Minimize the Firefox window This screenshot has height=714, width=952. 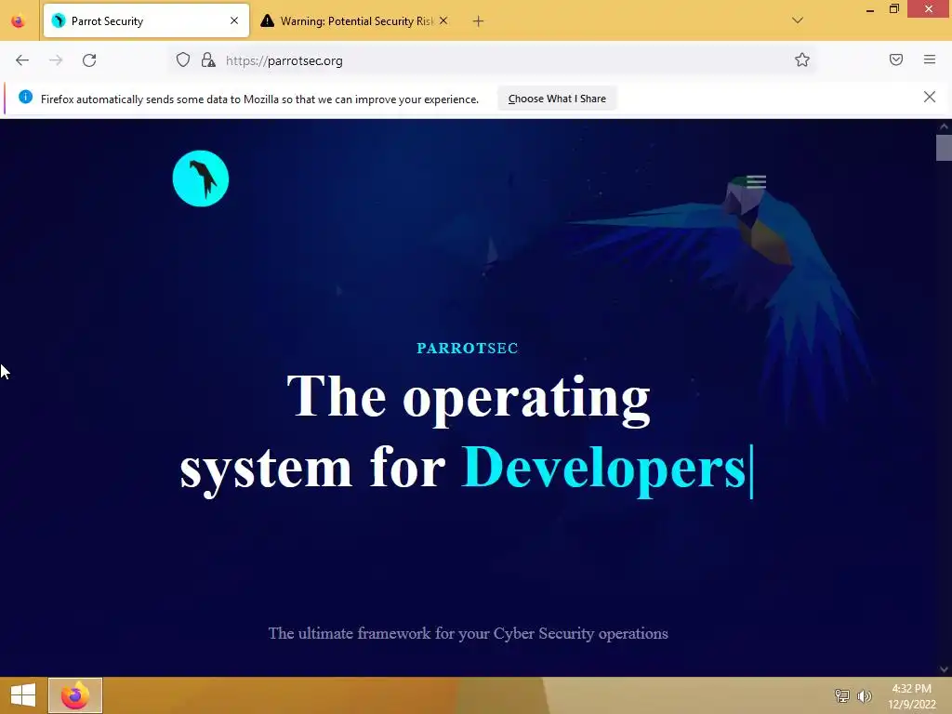(870, 9)
